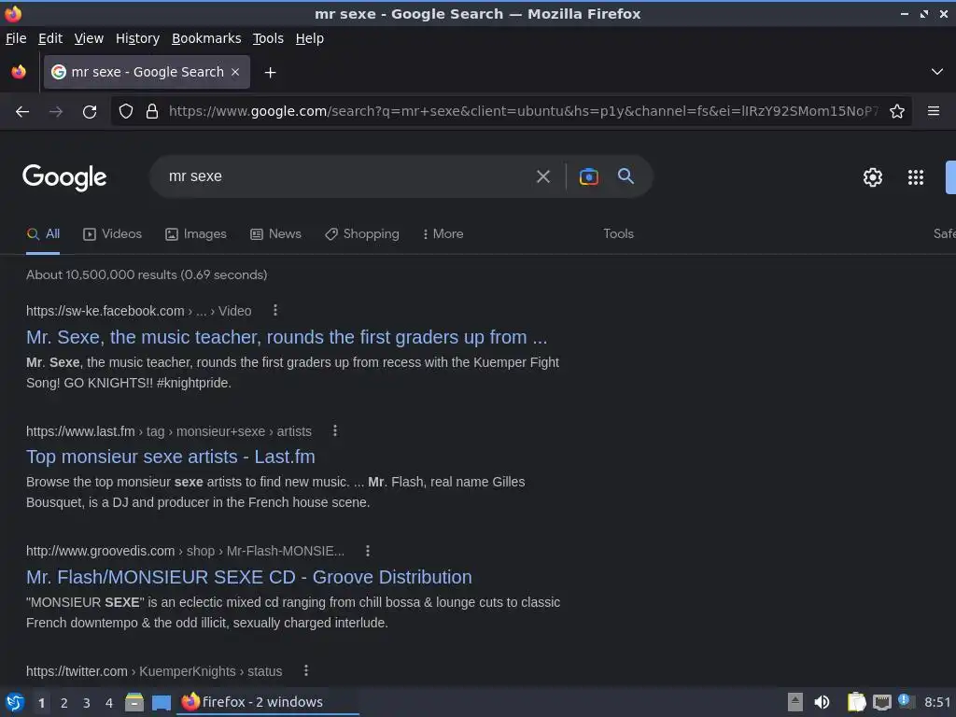
Task: Switch to workspace 3
Action: pos(87,703)
